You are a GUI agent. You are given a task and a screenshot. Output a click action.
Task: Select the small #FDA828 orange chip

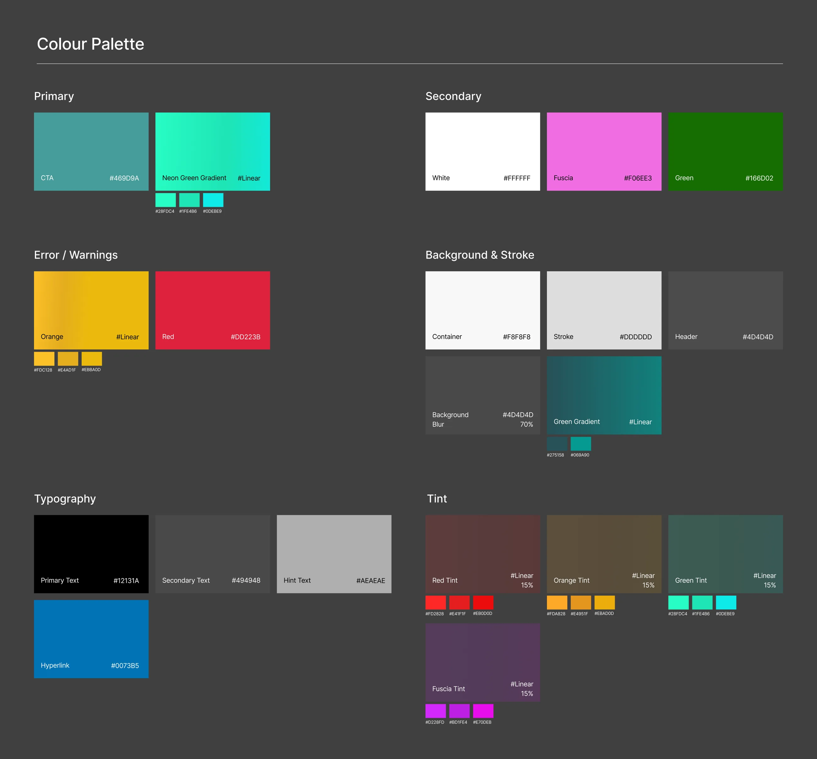(557, 603)
